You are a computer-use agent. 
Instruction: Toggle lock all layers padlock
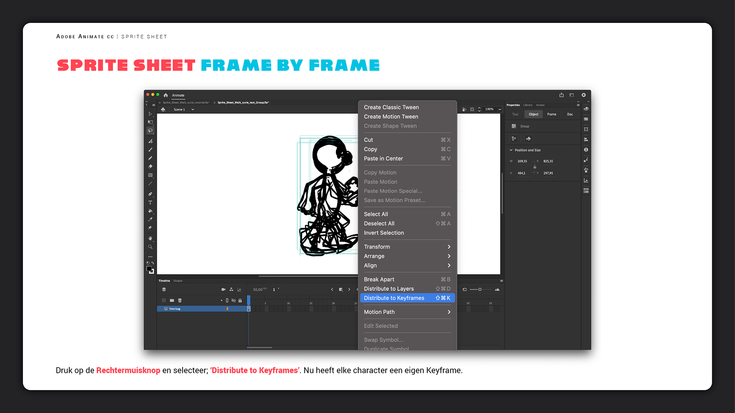[x=240, y=301]
